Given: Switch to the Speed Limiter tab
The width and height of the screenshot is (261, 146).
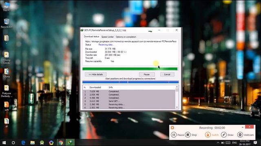Looking at the screenshot, I should (107, 37).
